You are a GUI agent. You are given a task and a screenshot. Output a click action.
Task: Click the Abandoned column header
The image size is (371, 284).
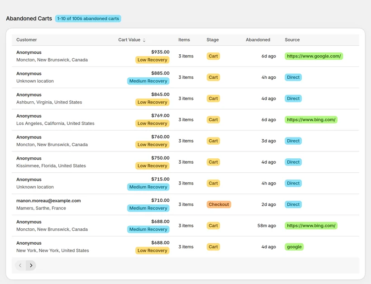(258, 40)
